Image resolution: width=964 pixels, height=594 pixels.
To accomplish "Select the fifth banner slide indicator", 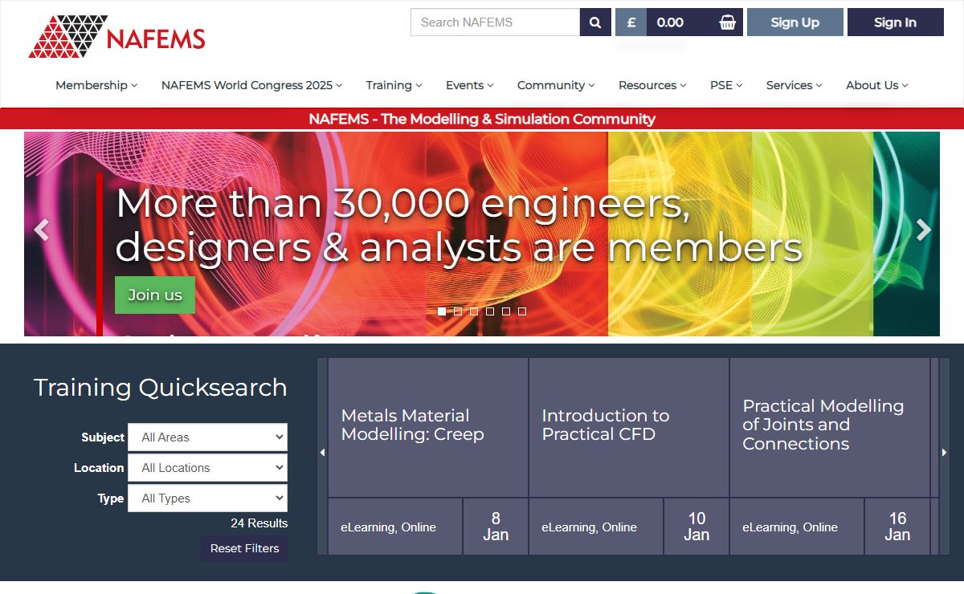I will [x=506, y=311].
